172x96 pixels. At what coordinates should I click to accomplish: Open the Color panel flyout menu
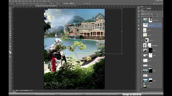point(162,7)
